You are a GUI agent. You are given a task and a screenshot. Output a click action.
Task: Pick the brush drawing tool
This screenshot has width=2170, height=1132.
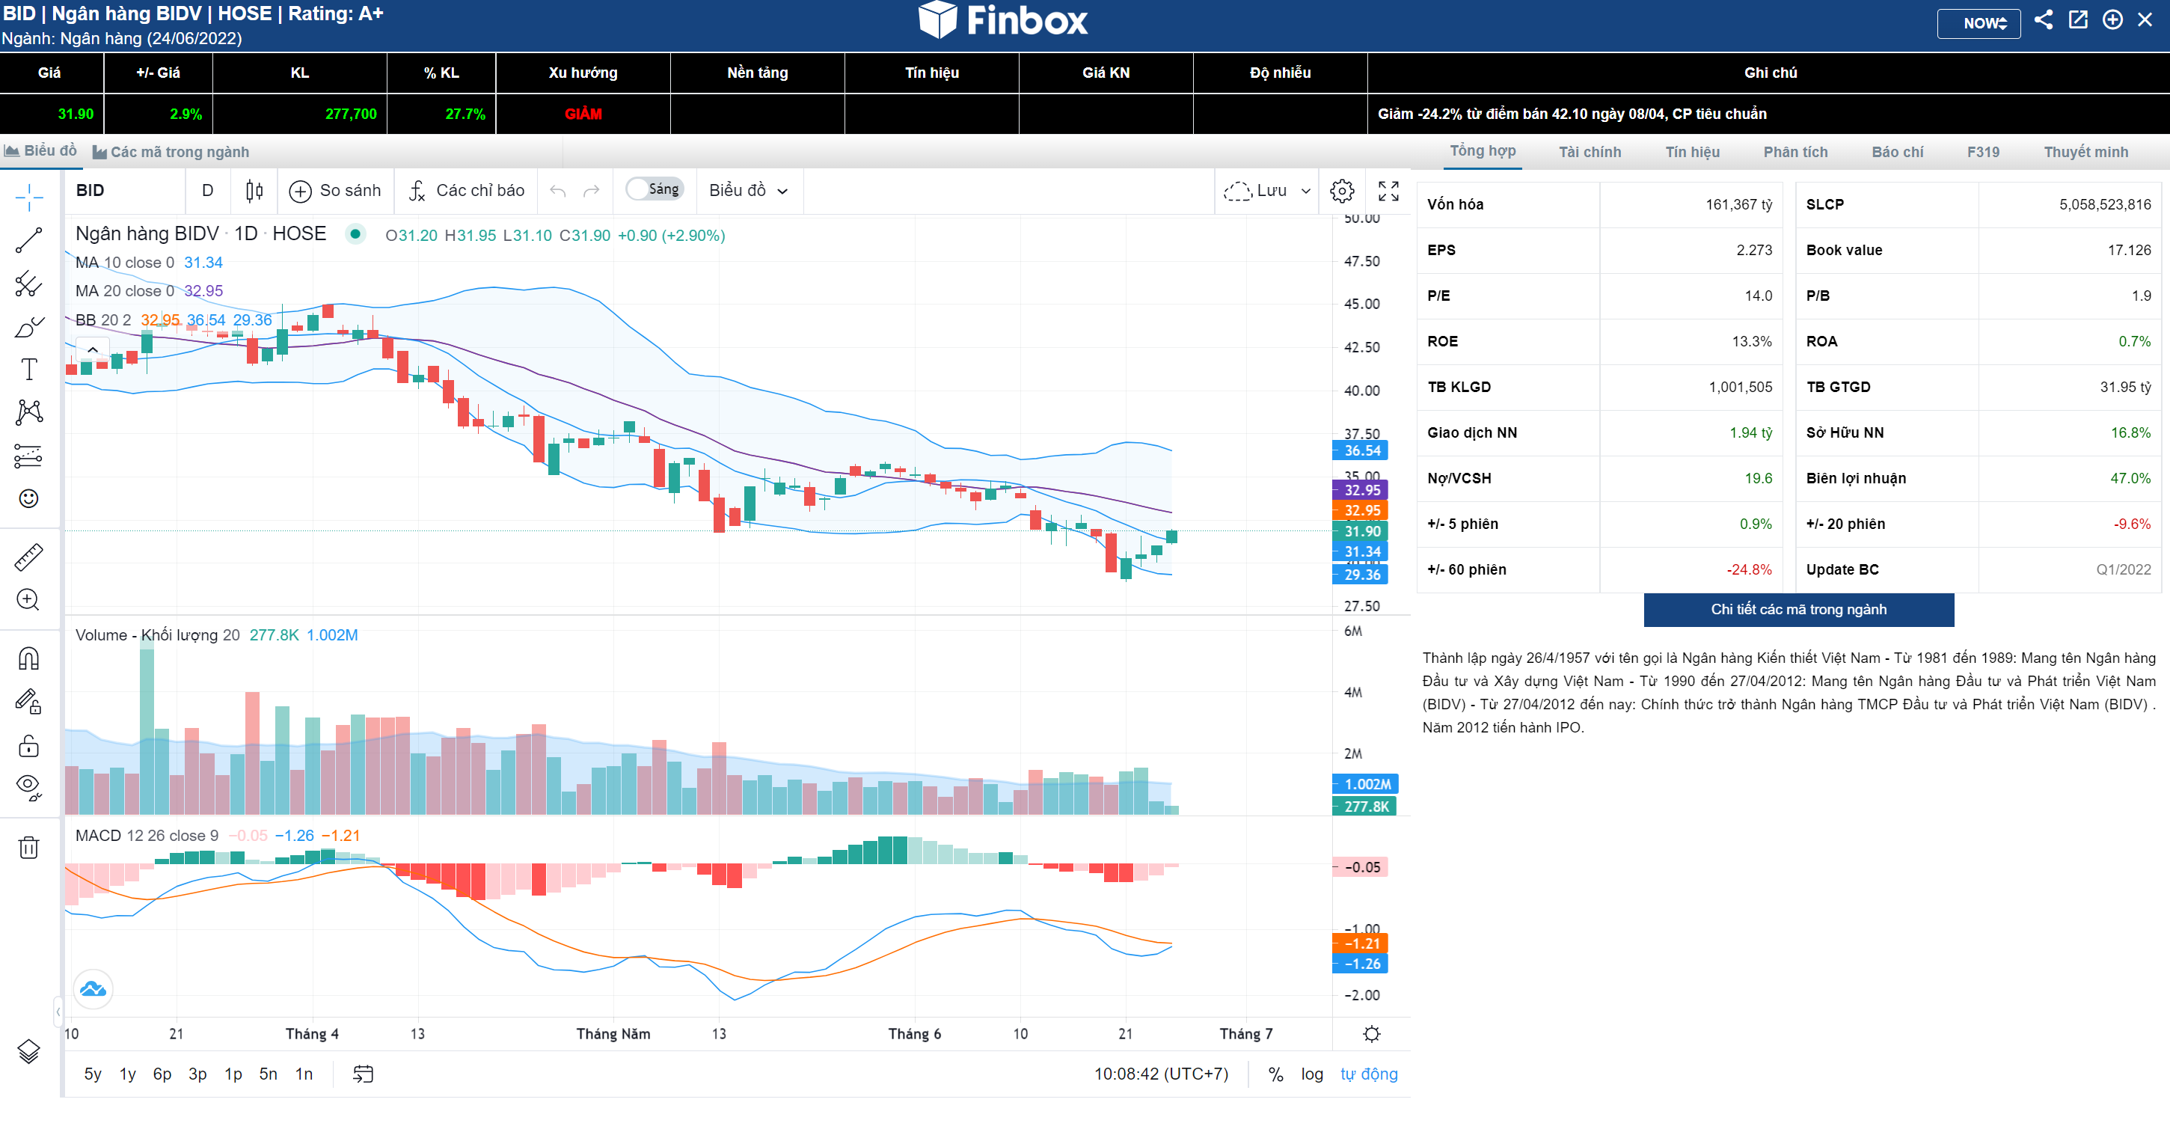click(28, 326)
